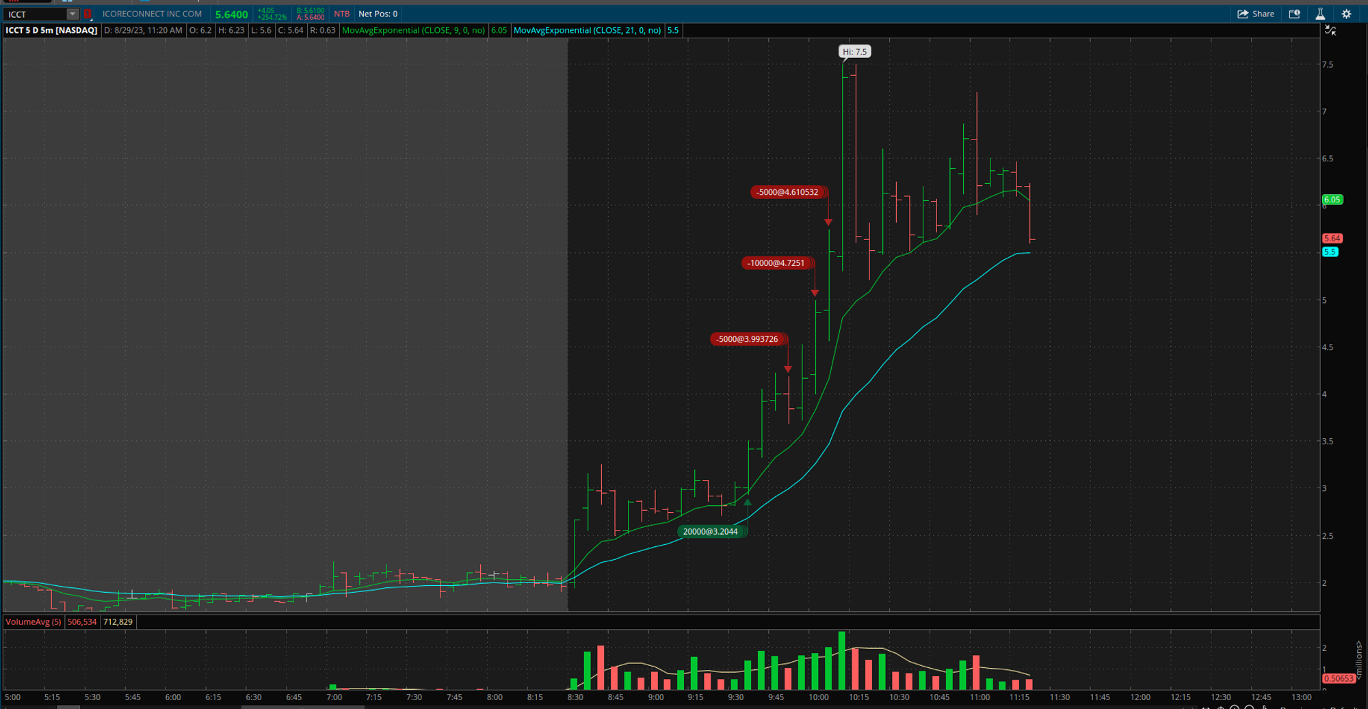The width and height of the screenshot is (1368, 709).
Task: Click the ICCT symbol input field
Action: pyautogui.click(x=36, y=14)
